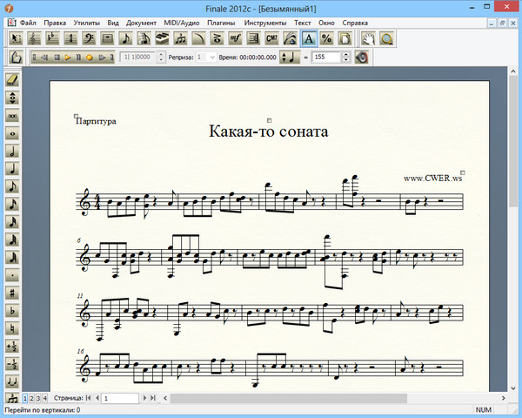Click the page number input field

[x=119, y=398]
